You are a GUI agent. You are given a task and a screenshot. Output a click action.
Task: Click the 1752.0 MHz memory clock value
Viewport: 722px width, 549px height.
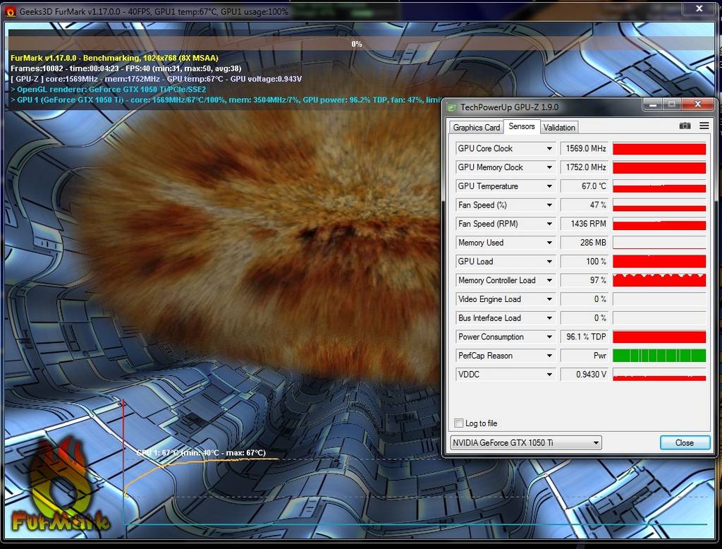[585, 167]
